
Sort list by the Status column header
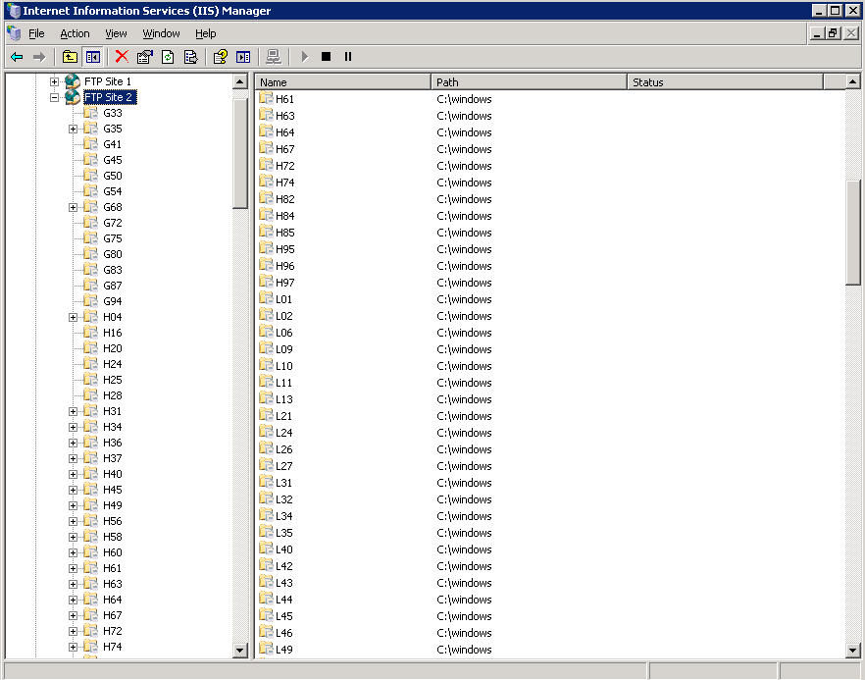tap(725, 82)
